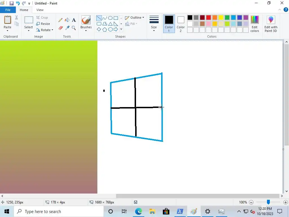289x217 pixels.
Task: Select the Pencil tool
Action: (x=60, y=20)
